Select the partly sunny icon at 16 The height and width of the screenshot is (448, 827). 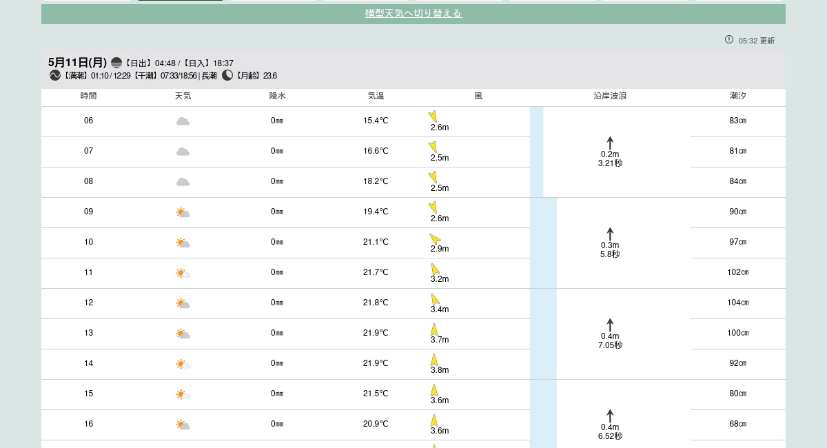(x=183, y=425)
